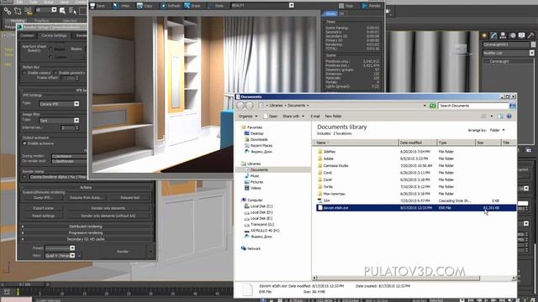This screenshot has width=538, height=302.
Task: Expand the Secondary GI: HD cache rollout
Action: (86, 239)
